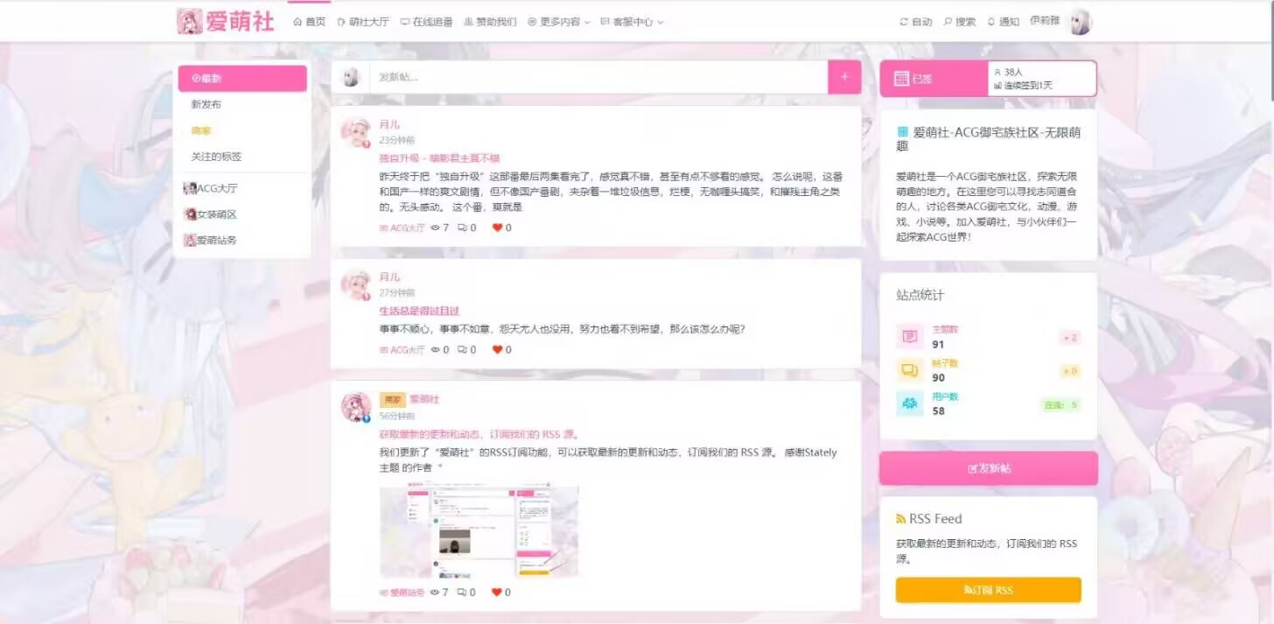1274x624 pixels.
Task: Click the 已签 daily check-in button
Action: 933,79
